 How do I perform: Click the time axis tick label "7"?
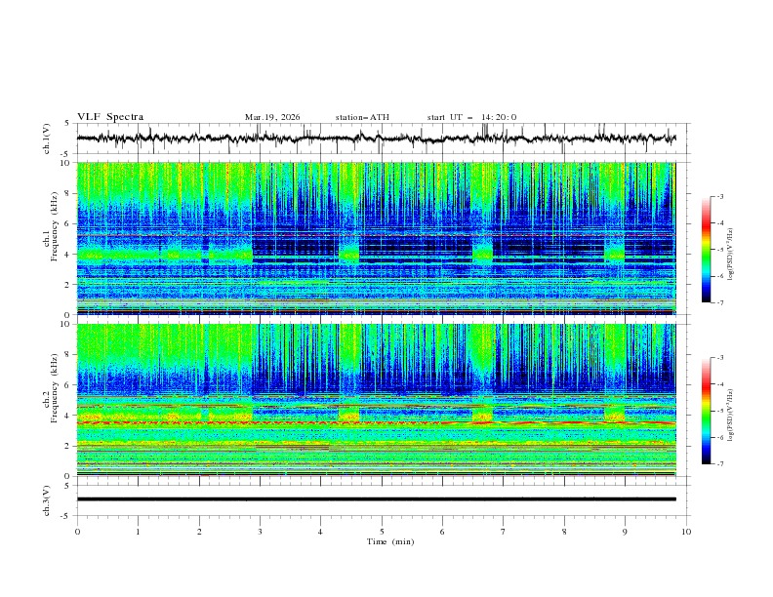tap(504, 532)
